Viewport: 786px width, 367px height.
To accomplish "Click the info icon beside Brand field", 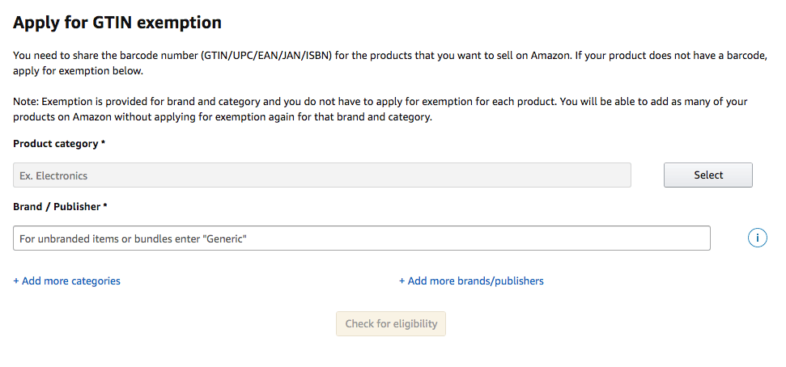I will tap(757, 238).
